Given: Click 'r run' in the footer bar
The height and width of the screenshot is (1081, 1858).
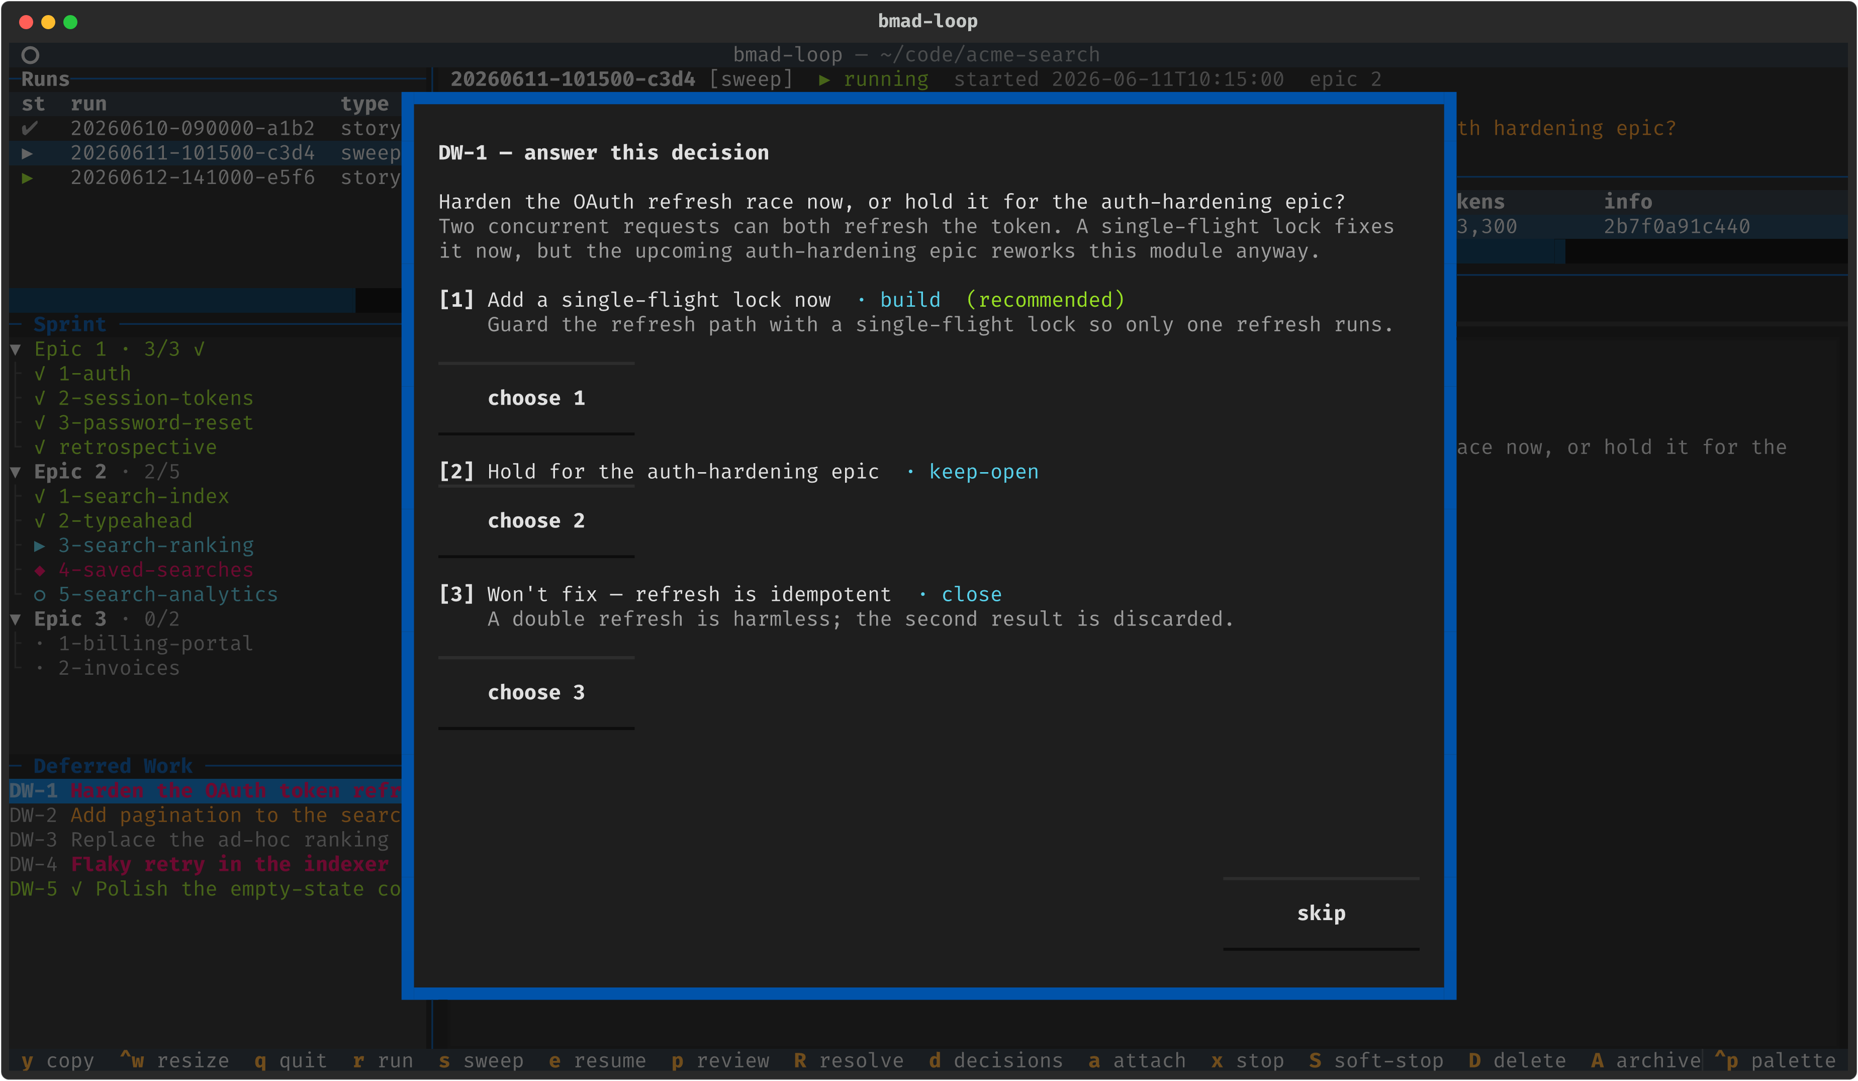Looking at the screenshot, I should 384,1060.
